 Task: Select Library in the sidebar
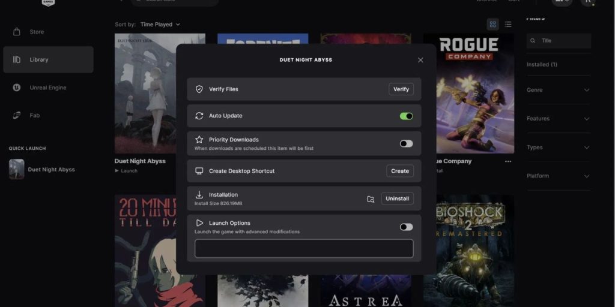click(48, 60)
